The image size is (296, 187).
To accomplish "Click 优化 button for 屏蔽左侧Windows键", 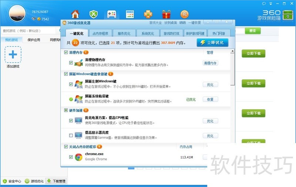I will tap(210, 85).
